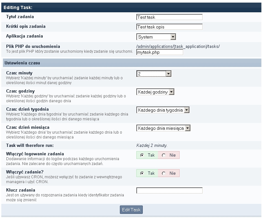Focus the 'Krótki opis zadania' input

coord(169,27)
